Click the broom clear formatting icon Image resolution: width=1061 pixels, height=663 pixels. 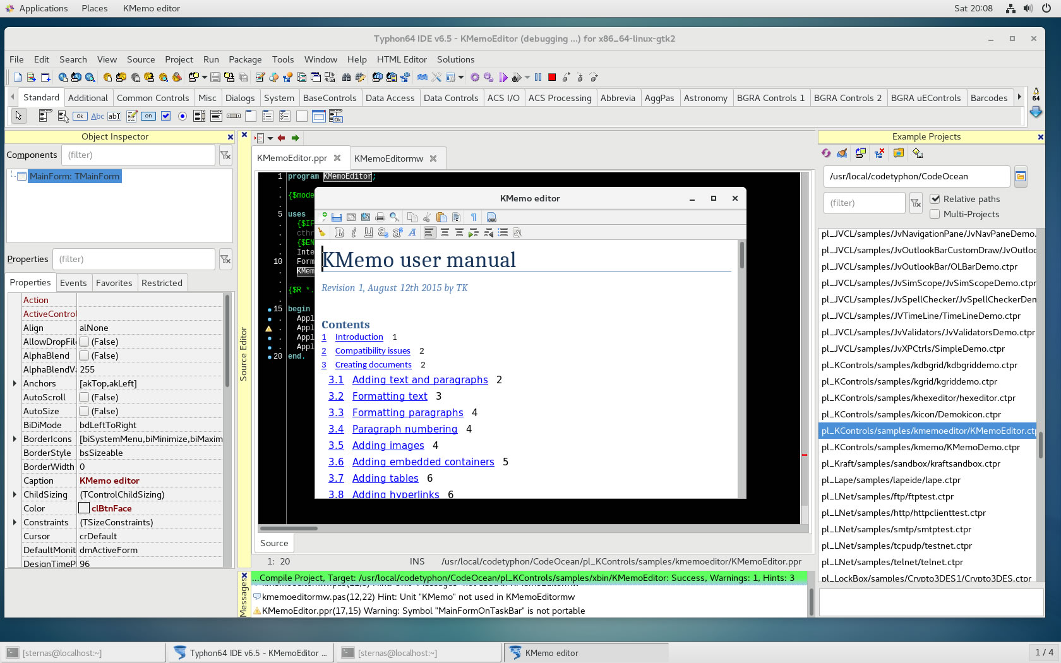point(322,232)
